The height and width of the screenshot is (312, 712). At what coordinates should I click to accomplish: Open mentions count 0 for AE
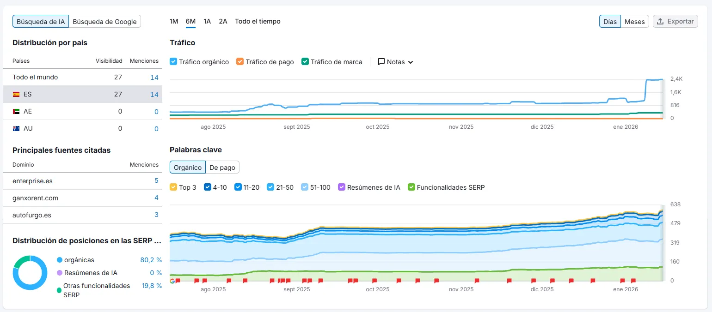pos(156,111)
